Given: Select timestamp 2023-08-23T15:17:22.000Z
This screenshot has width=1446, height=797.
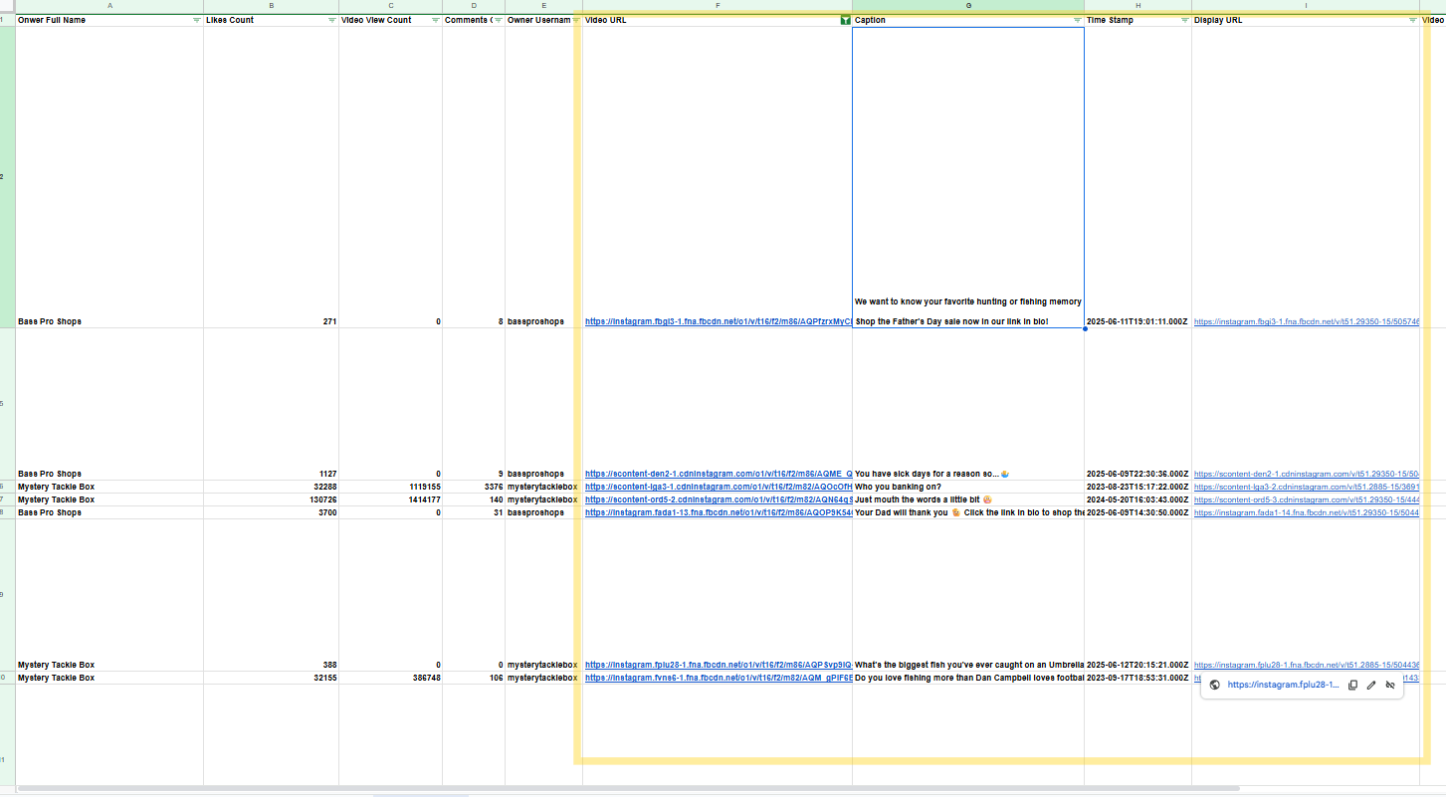Looking at the screenshot, I should pyautogui.click(x=1138, y=487).
